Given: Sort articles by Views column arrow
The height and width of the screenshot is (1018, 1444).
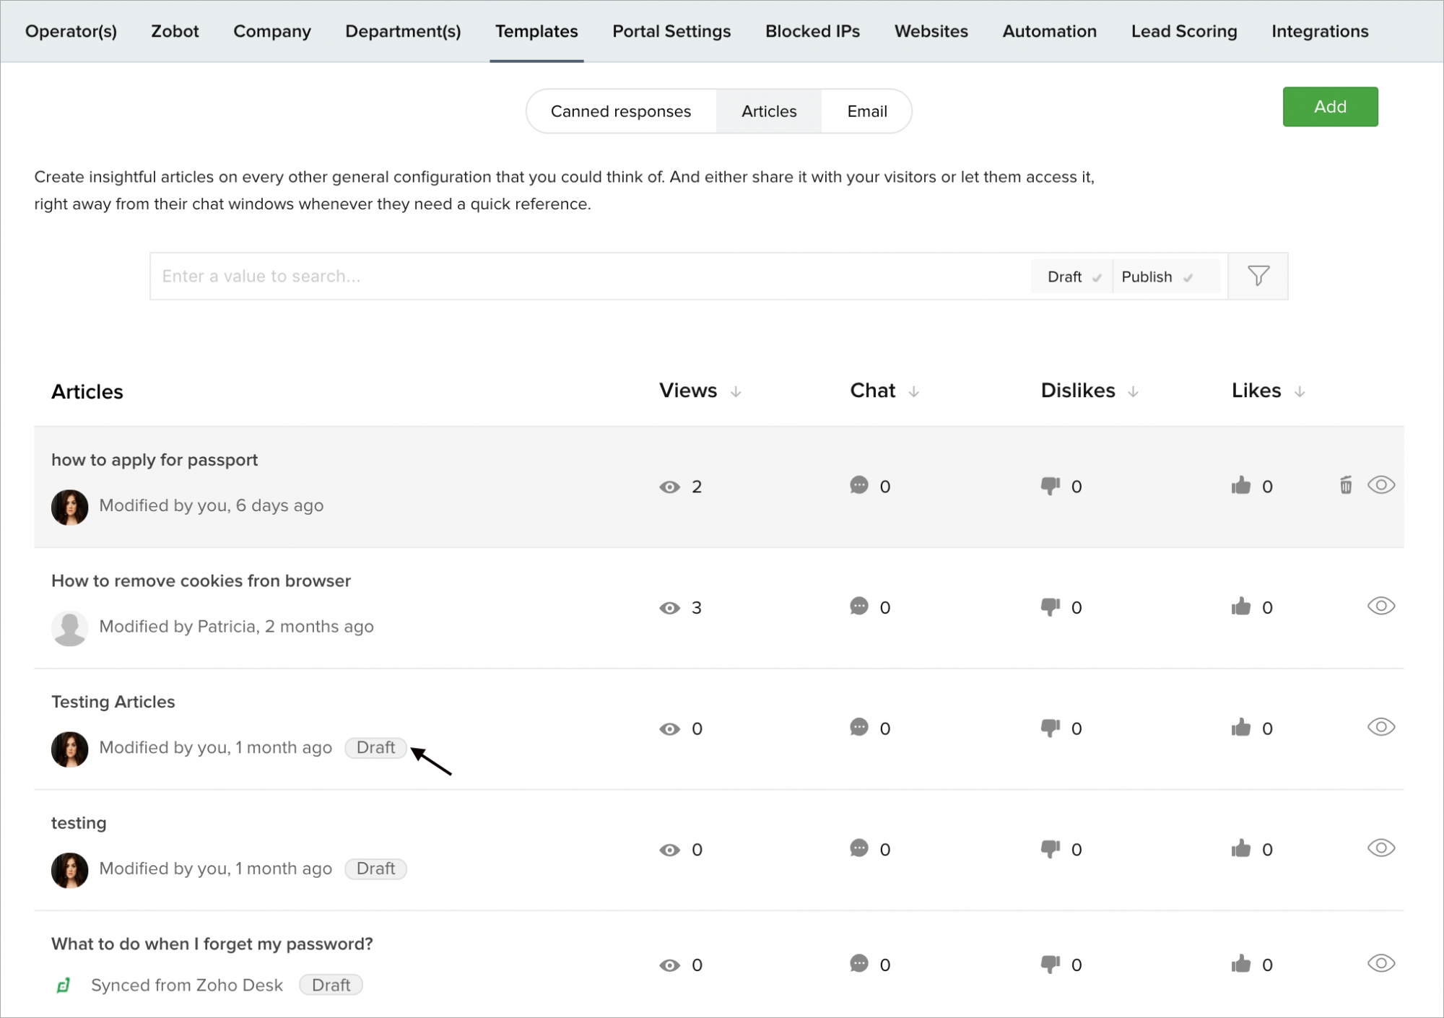Looking at the screenshot, I should pyautogui.click(x=736, y=391).
